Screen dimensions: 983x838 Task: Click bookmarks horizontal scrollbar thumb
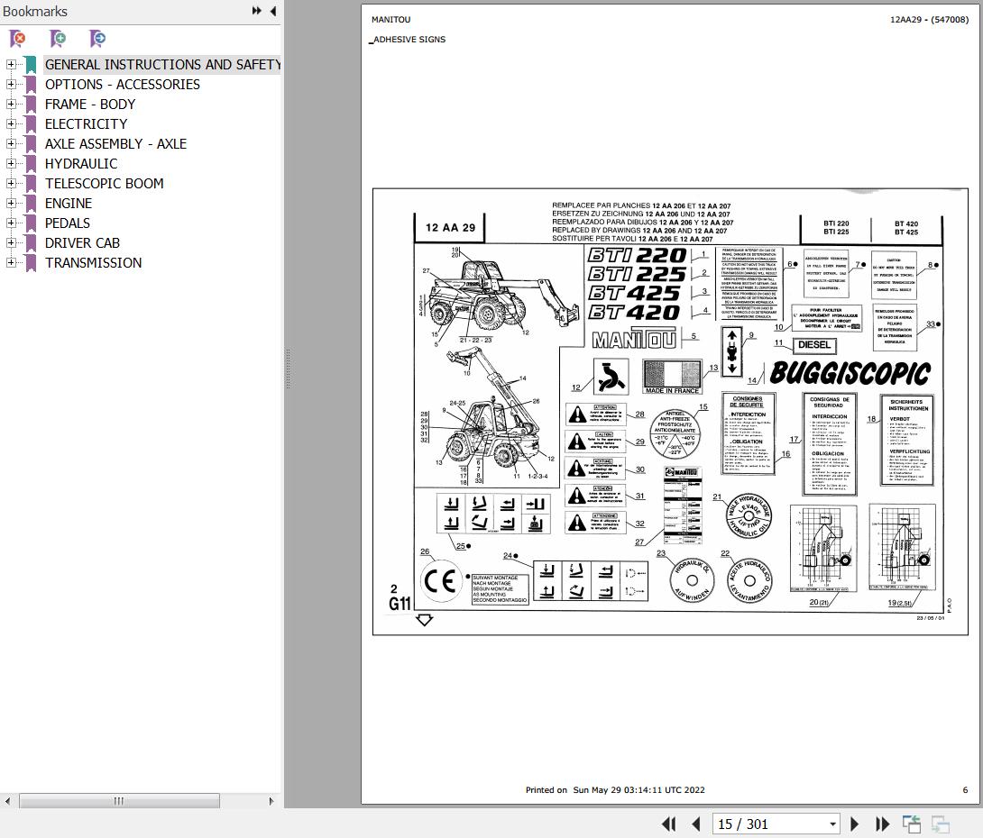(119, 801)
